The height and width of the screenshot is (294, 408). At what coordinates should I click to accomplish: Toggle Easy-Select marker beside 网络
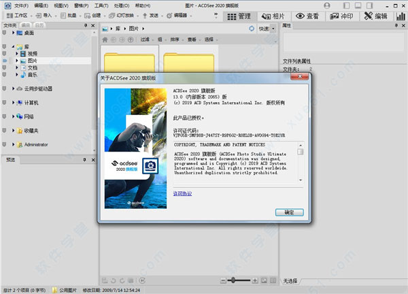point(4,116)
